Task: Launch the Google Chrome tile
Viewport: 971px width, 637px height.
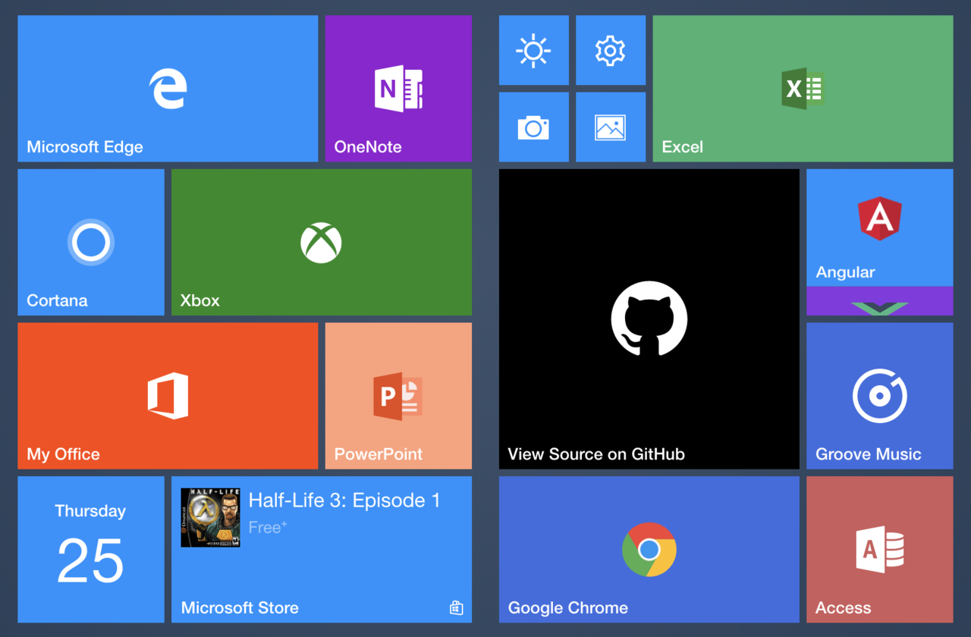Action: 649,549
